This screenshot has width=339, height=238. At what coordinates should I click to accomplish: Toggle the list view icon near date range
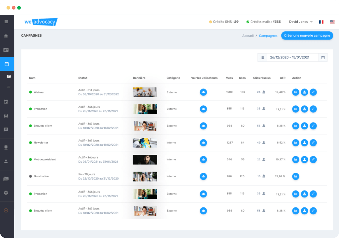pyautogui.click(x=262, y=57)
